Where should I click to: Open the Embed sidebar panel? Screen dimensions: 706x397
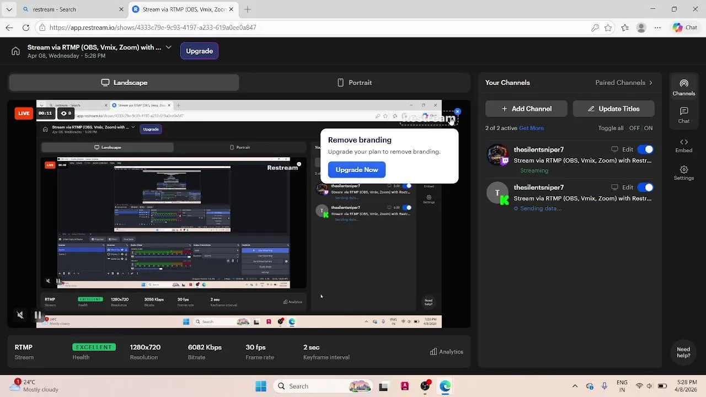684,146
